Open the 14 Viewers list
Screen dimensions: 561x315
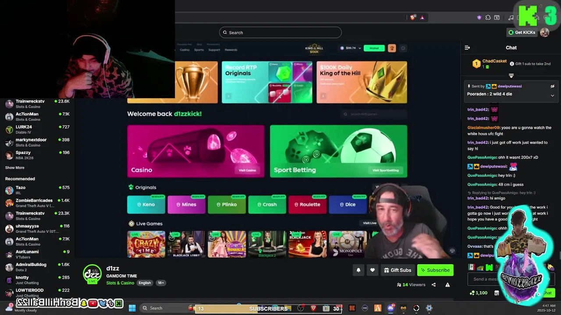tap(411, 285)
